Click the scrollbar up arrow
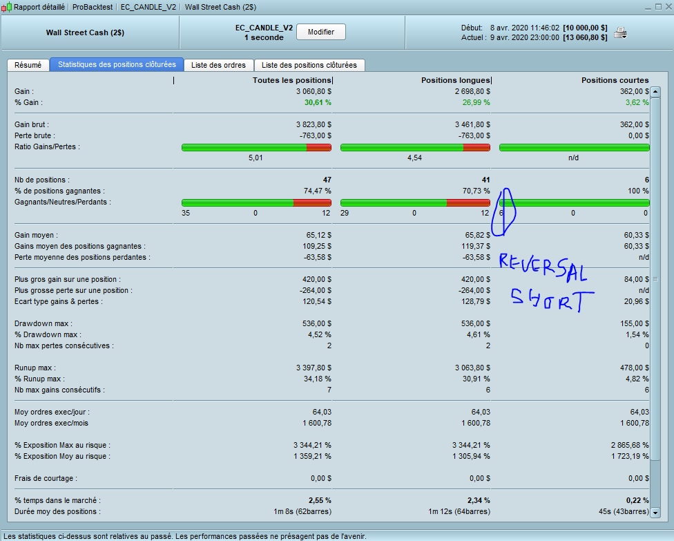This screenshot has width=674, height=541. point(655,91)
